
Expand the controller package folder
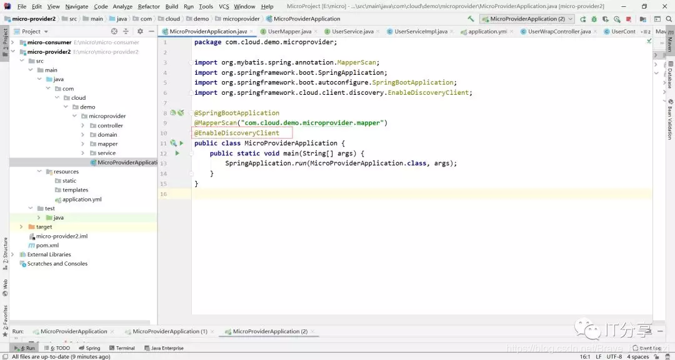pos(82,125)
